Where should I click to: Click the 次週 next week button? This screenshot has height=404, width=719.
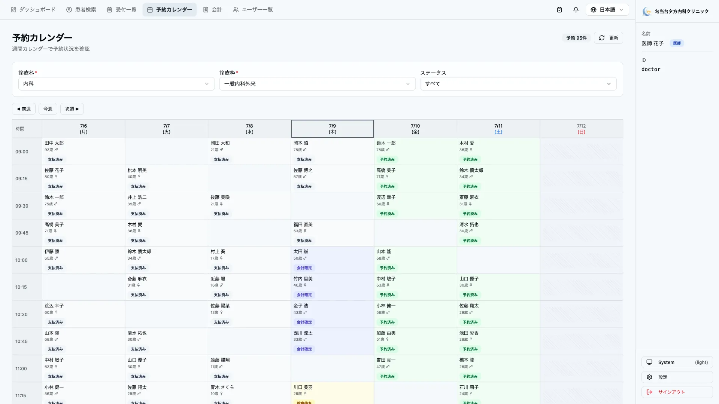(72, 109)
